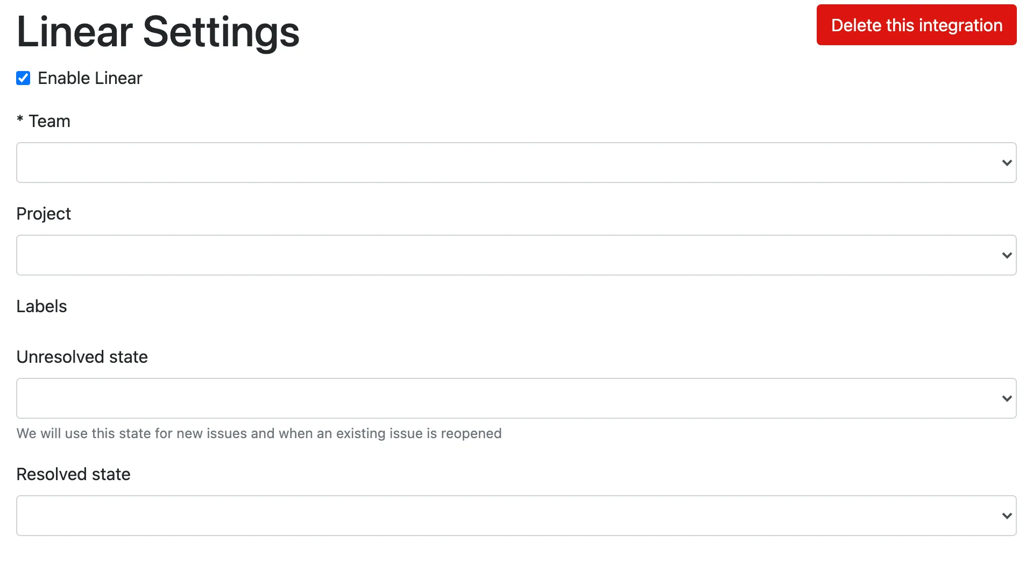Image resolution: width=1033 pixels, height=570 pixels.
Task: Click the help text about reopened issues
Action: tap(259, 433)
